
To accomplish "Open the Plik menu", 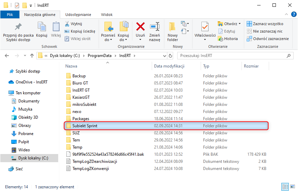I will point(10,15).
